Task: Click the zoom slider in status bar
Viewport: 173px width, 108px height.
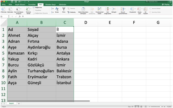Action: 157,107
